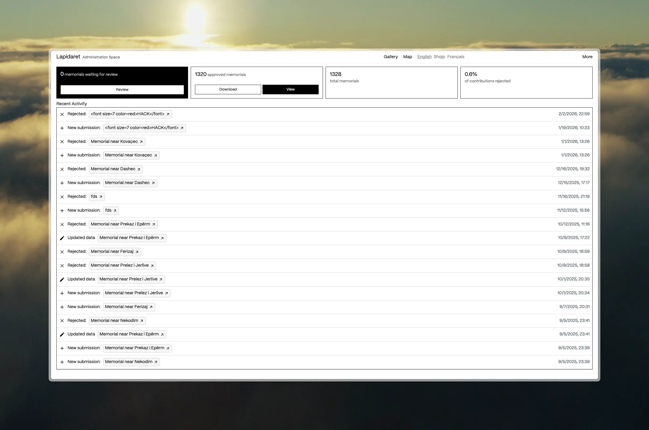This screenshot has height=430, width=649.
Task: Click the pencil icon for "Memorial near Prekaz i Epërm" update
Action: point(62,238)
